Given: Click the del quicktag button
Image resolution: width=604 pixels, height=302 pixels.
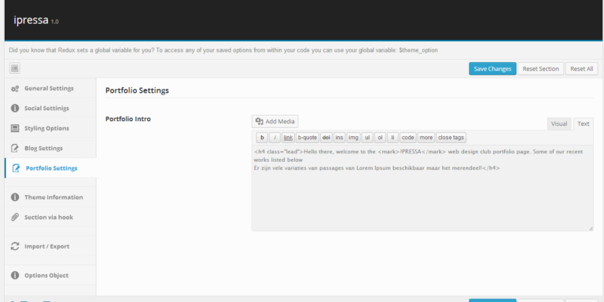Looking at the screenshot, I should point(326,138).
